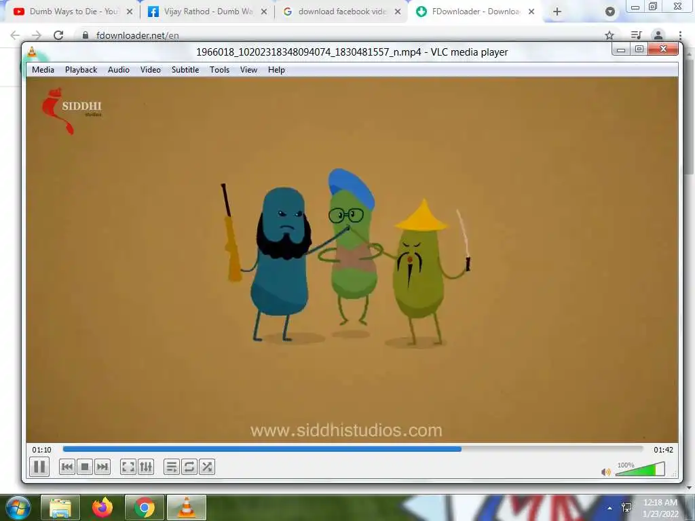Open the Chrome profile icon
This screenshot has width=695, height=521.
click(x=658, y=35)
